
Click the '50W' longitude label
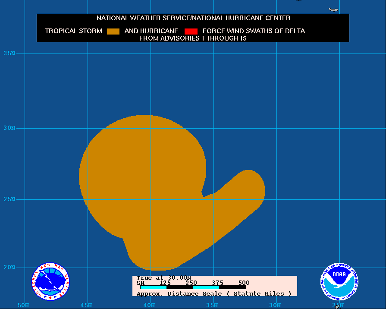[x=23, y=305]
